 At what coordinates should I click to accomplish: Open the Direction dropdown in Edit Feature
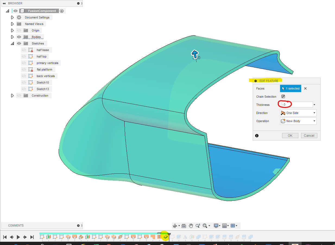315,113
